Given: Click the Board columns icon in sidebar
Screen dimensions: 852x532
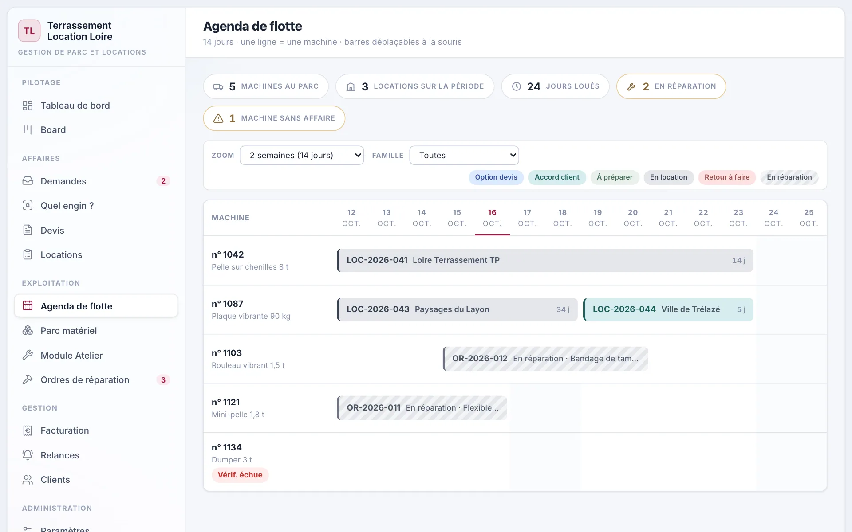Looking at the screenshot, I should pos(28,130).
